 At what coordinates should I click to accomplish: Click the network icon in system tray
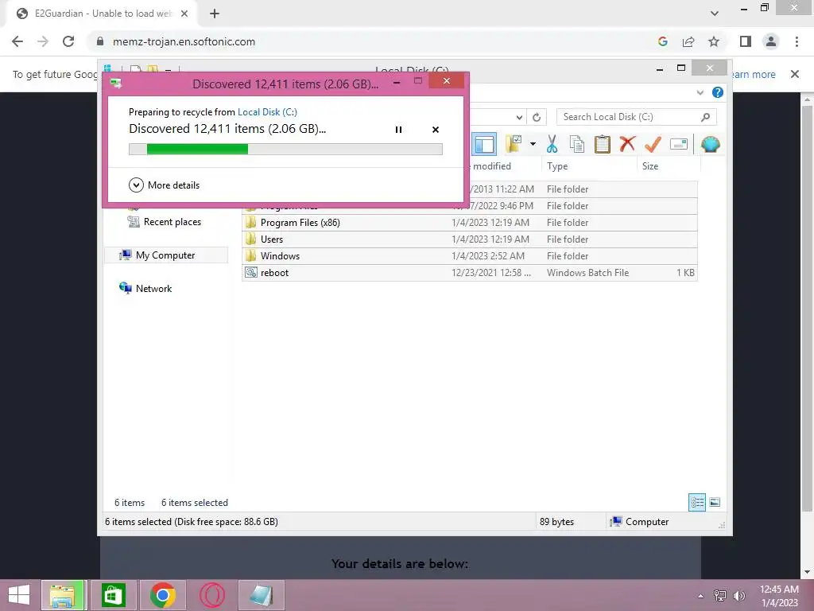pos(720,595)
